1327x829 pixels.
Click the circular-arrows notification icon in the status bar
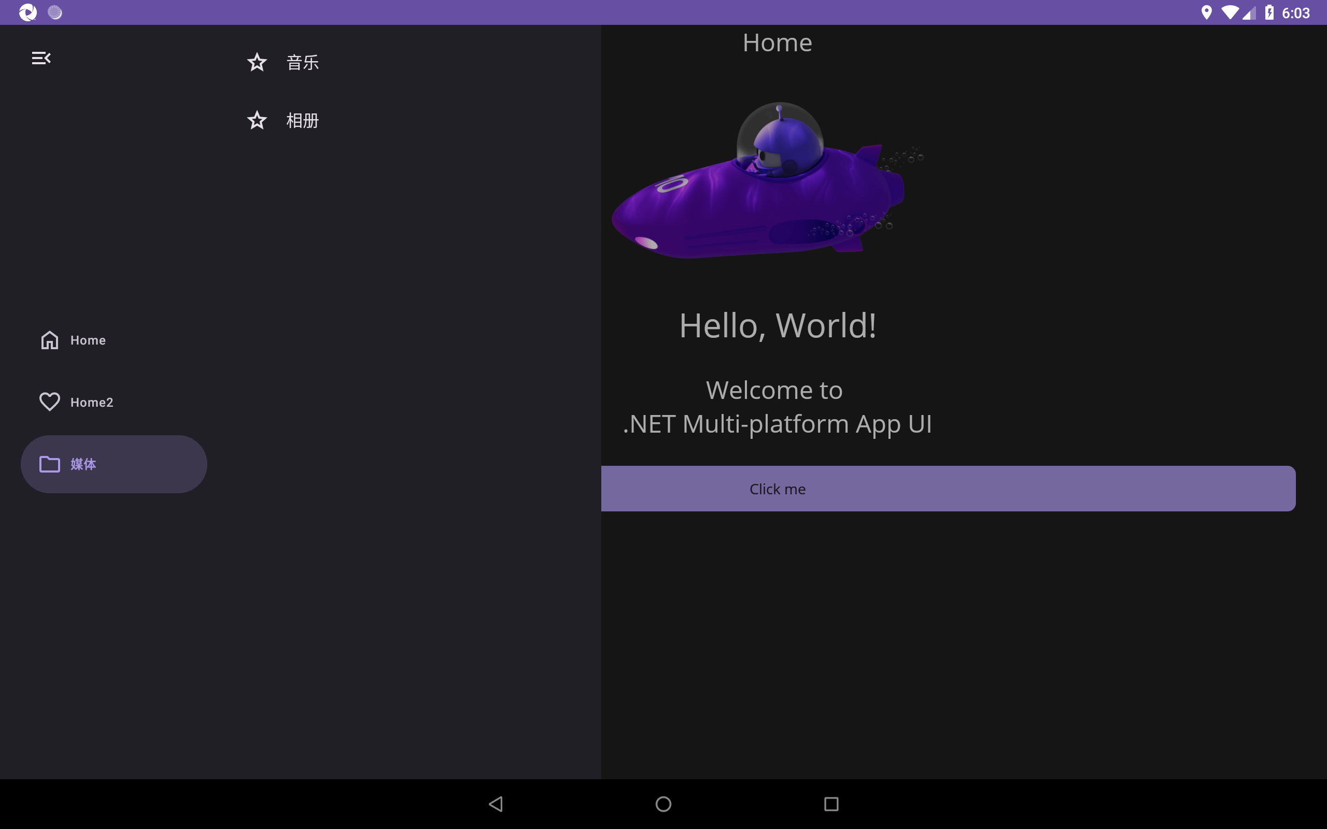pos(27,12)
